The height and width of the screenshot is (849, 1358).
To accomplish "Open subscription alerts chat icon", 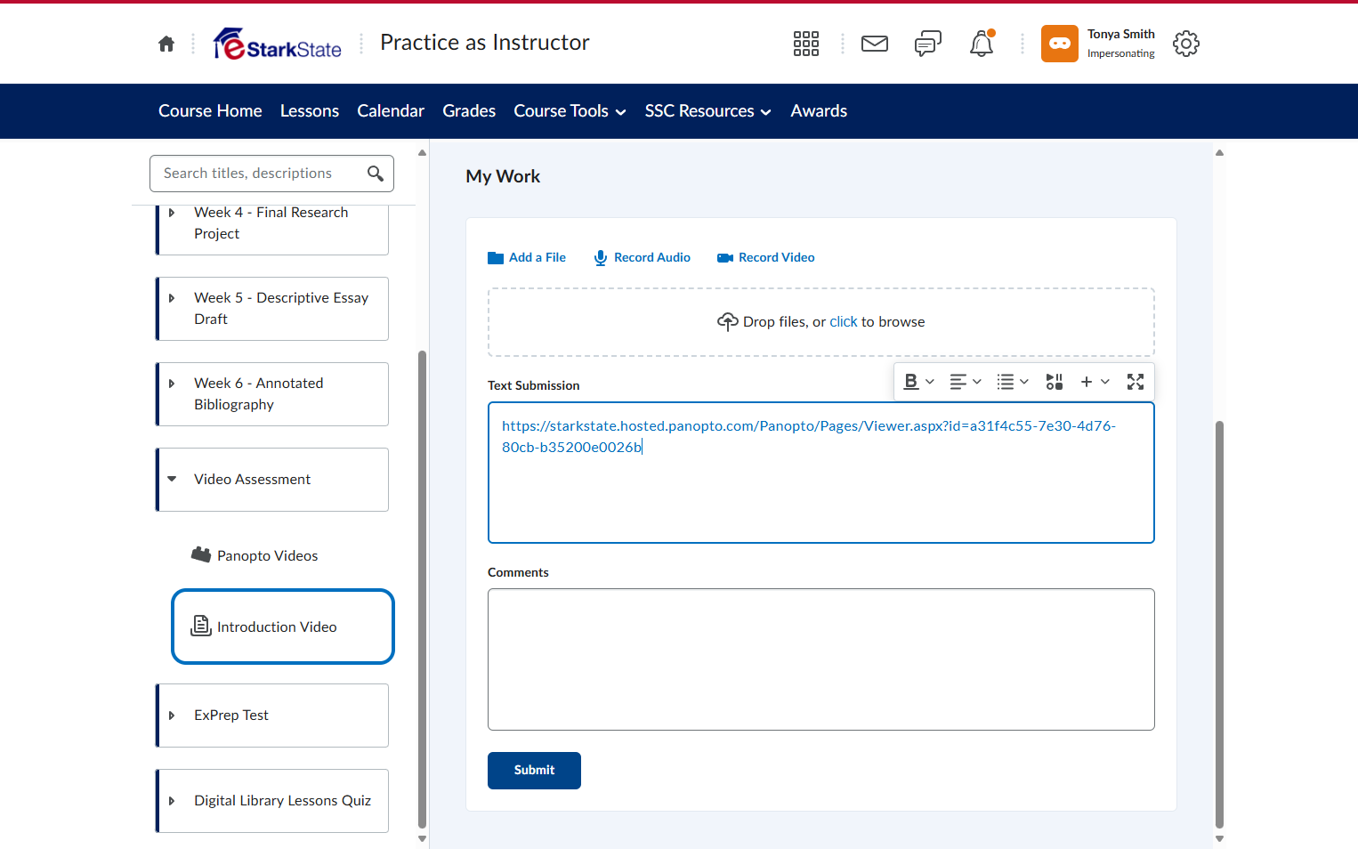I will click(928, 44).
